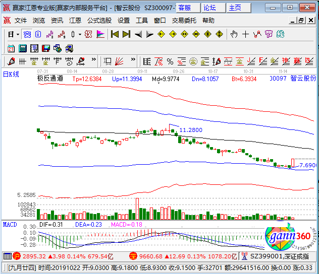Click the globe windows icon

[x=58, y=48]
